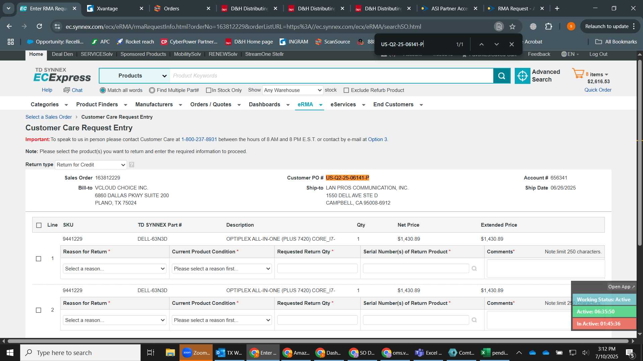Screen dimensions: 643x361
Task: Click the vertical page scrollbar thumb
Action: [640, 152]
